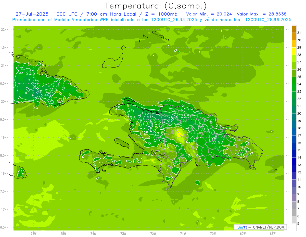Click the "70W" longitude axis label
Viewport: 306px width, 237px height.
click(213, 233)
